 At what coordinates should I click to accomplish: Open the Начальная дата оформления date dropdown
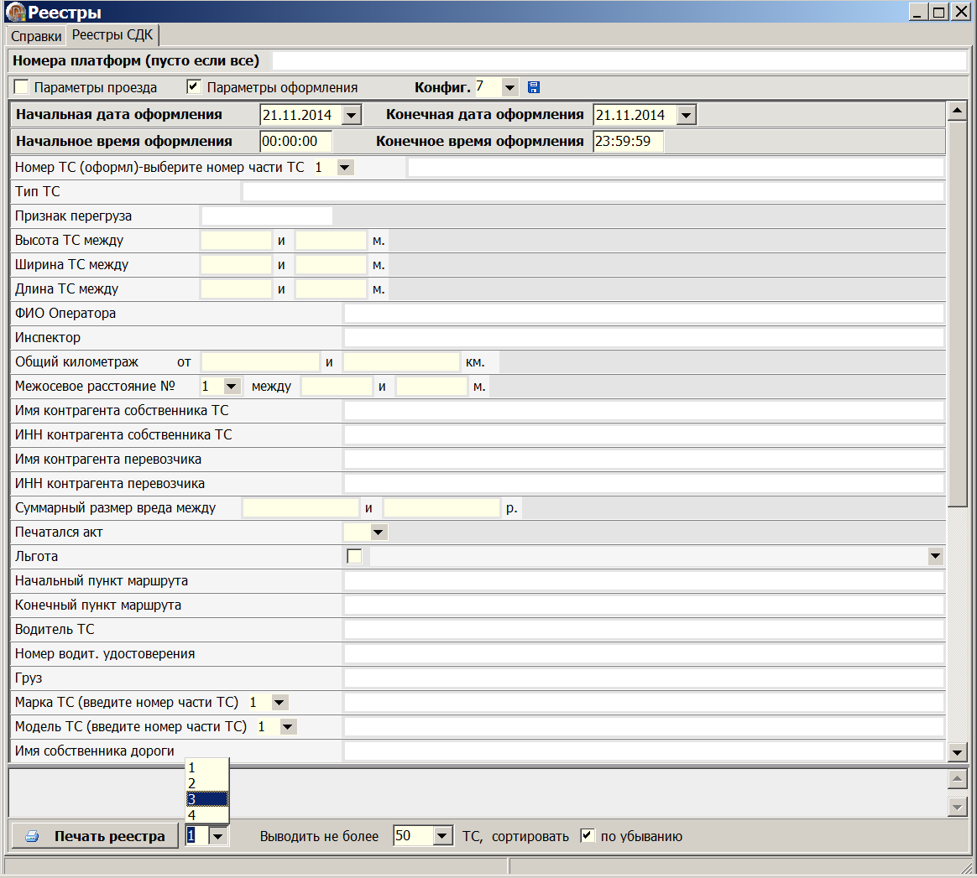click(352, 116)
